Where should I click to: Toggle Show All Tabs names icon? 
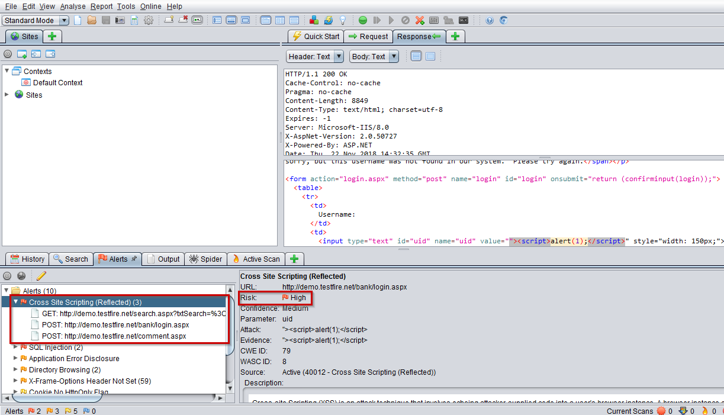point(197,20)
